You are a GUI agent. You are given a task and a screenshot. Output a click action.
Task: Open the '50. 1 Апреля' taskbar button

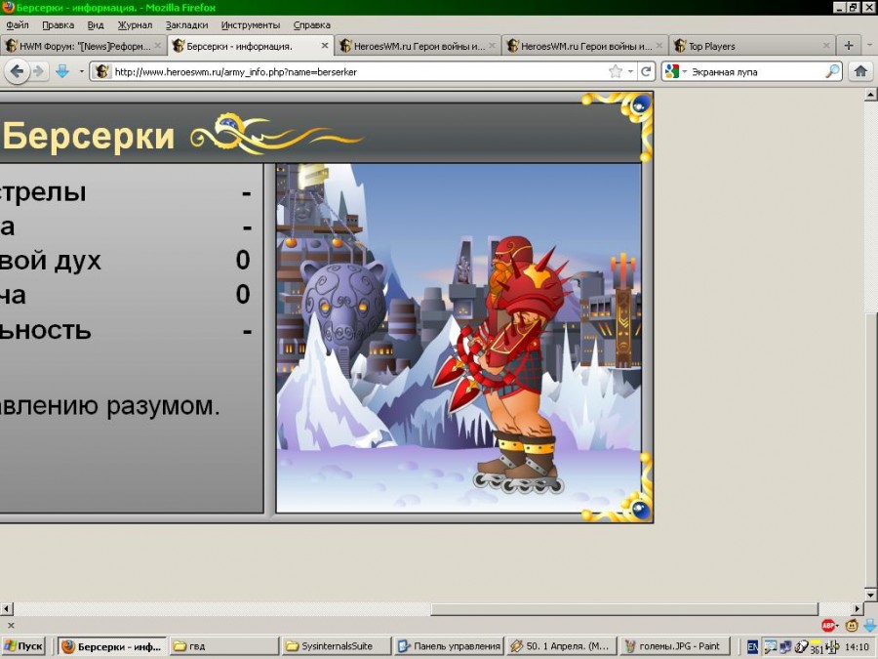[x=561, y=646]
